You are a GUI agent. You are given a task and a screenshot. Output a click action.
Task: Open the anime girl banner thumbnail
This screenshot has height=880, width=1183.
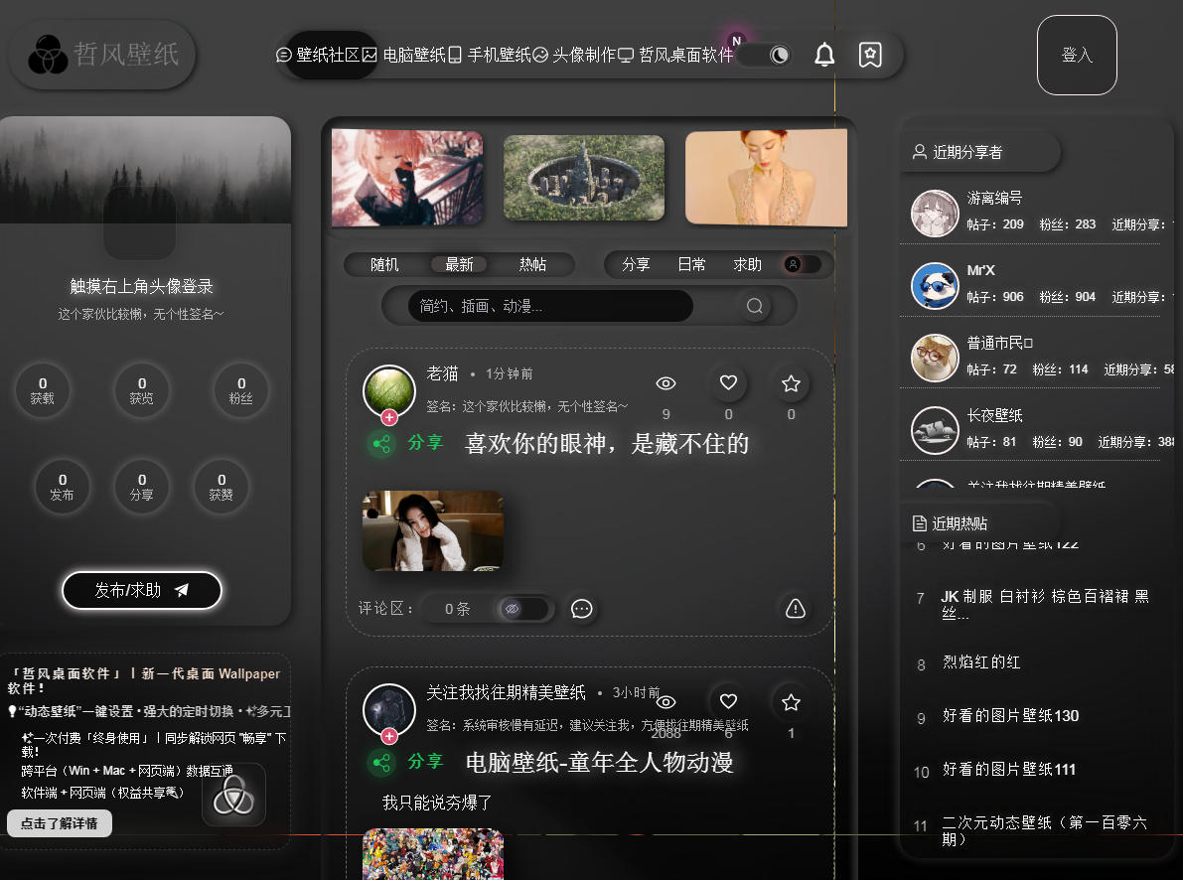(x=407, y=178)
